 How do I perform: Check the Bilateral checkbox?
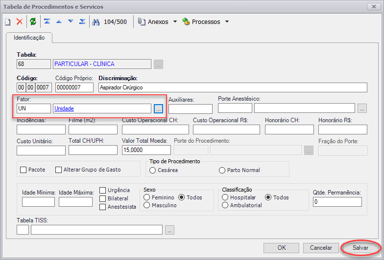[103, 198]
